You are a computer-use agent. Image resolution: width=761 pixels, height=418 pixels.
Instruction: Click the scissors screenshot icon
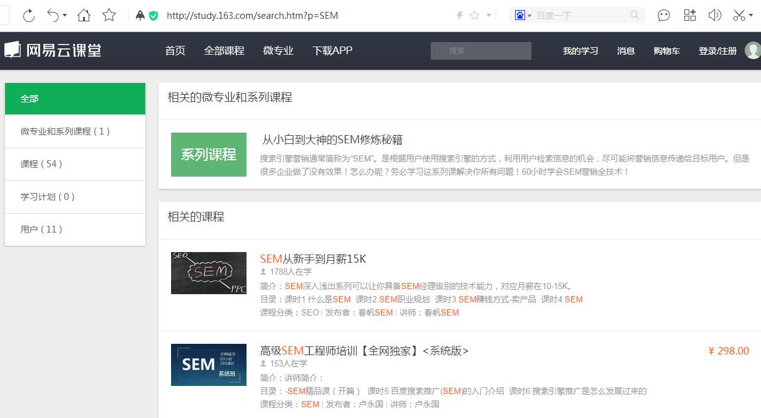(739, 15)
